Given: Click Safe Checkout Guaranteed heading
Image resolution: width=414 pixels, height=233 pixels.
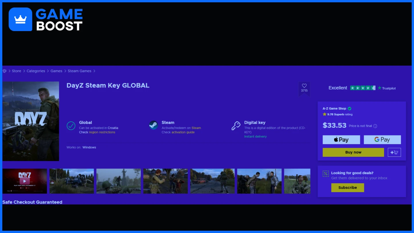Looking at the screenshot, I should coord(32,202).
